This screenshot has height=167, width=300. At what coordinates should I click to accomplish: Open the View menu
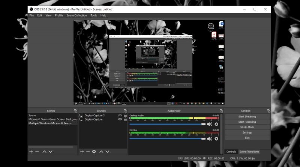(x=48, y=15)
